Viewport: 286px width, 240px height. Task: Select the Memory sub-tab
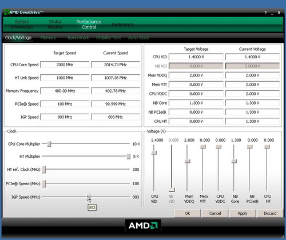(48, 38)
